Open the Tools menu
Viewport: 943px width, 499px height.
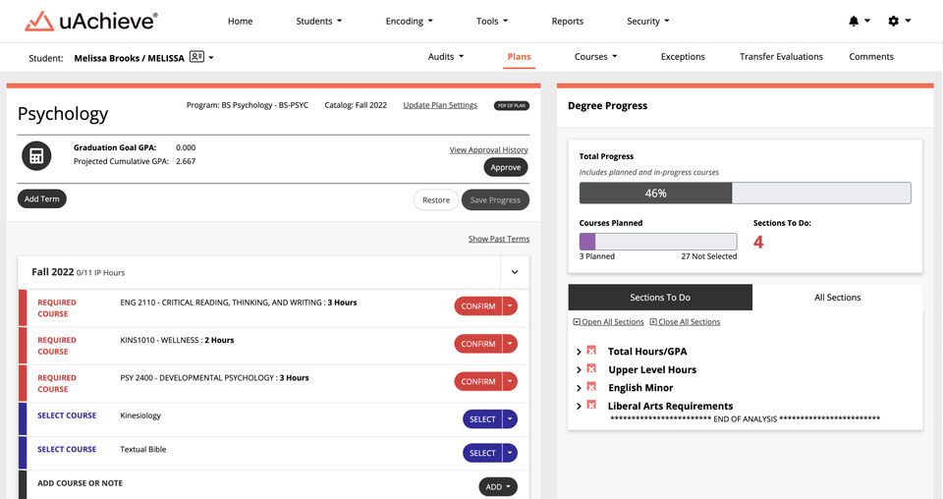click(x=492, y=21)
